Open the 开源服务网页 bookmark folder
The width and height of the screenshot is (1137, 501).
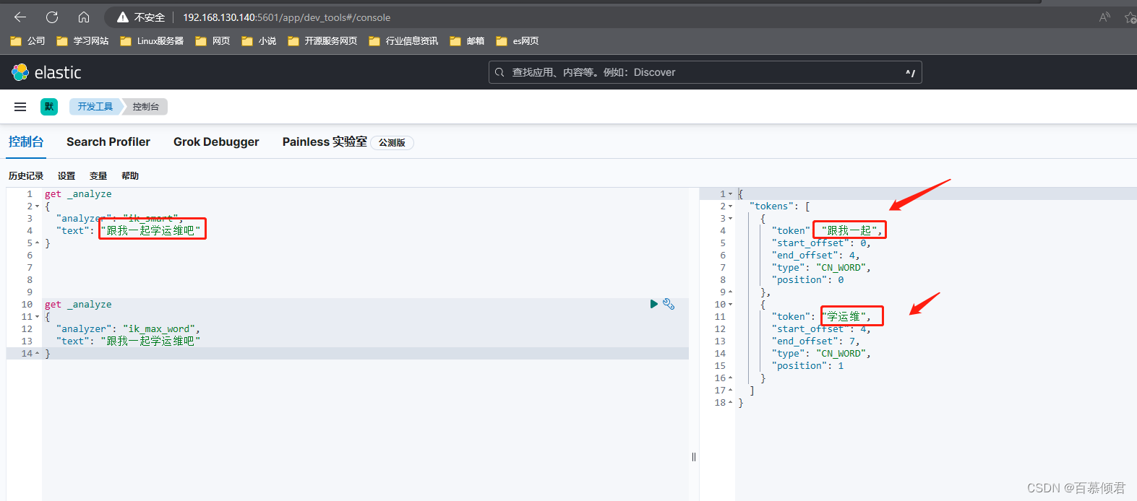(322, 41)
